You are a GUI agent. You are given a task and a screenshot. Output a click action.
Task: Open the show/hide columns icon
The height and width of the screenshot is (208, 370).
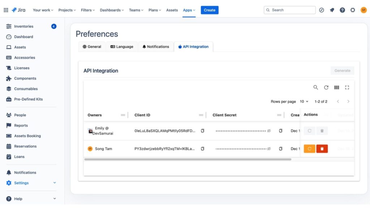click(336, 87)
